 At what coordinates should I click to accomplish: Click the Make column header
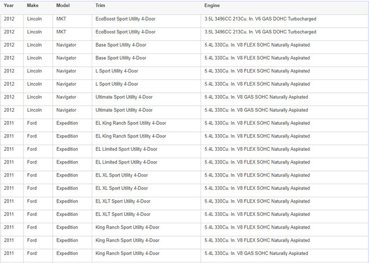click(33, 5)
